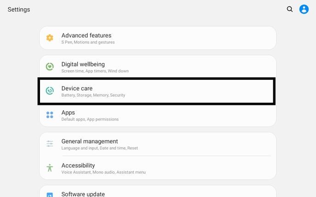
Task: Tap the Software update icon
Action: pyautogui.click(x=50, y=195)
